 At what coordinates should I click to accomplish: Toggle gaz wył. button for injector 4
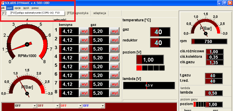point(114,58)
